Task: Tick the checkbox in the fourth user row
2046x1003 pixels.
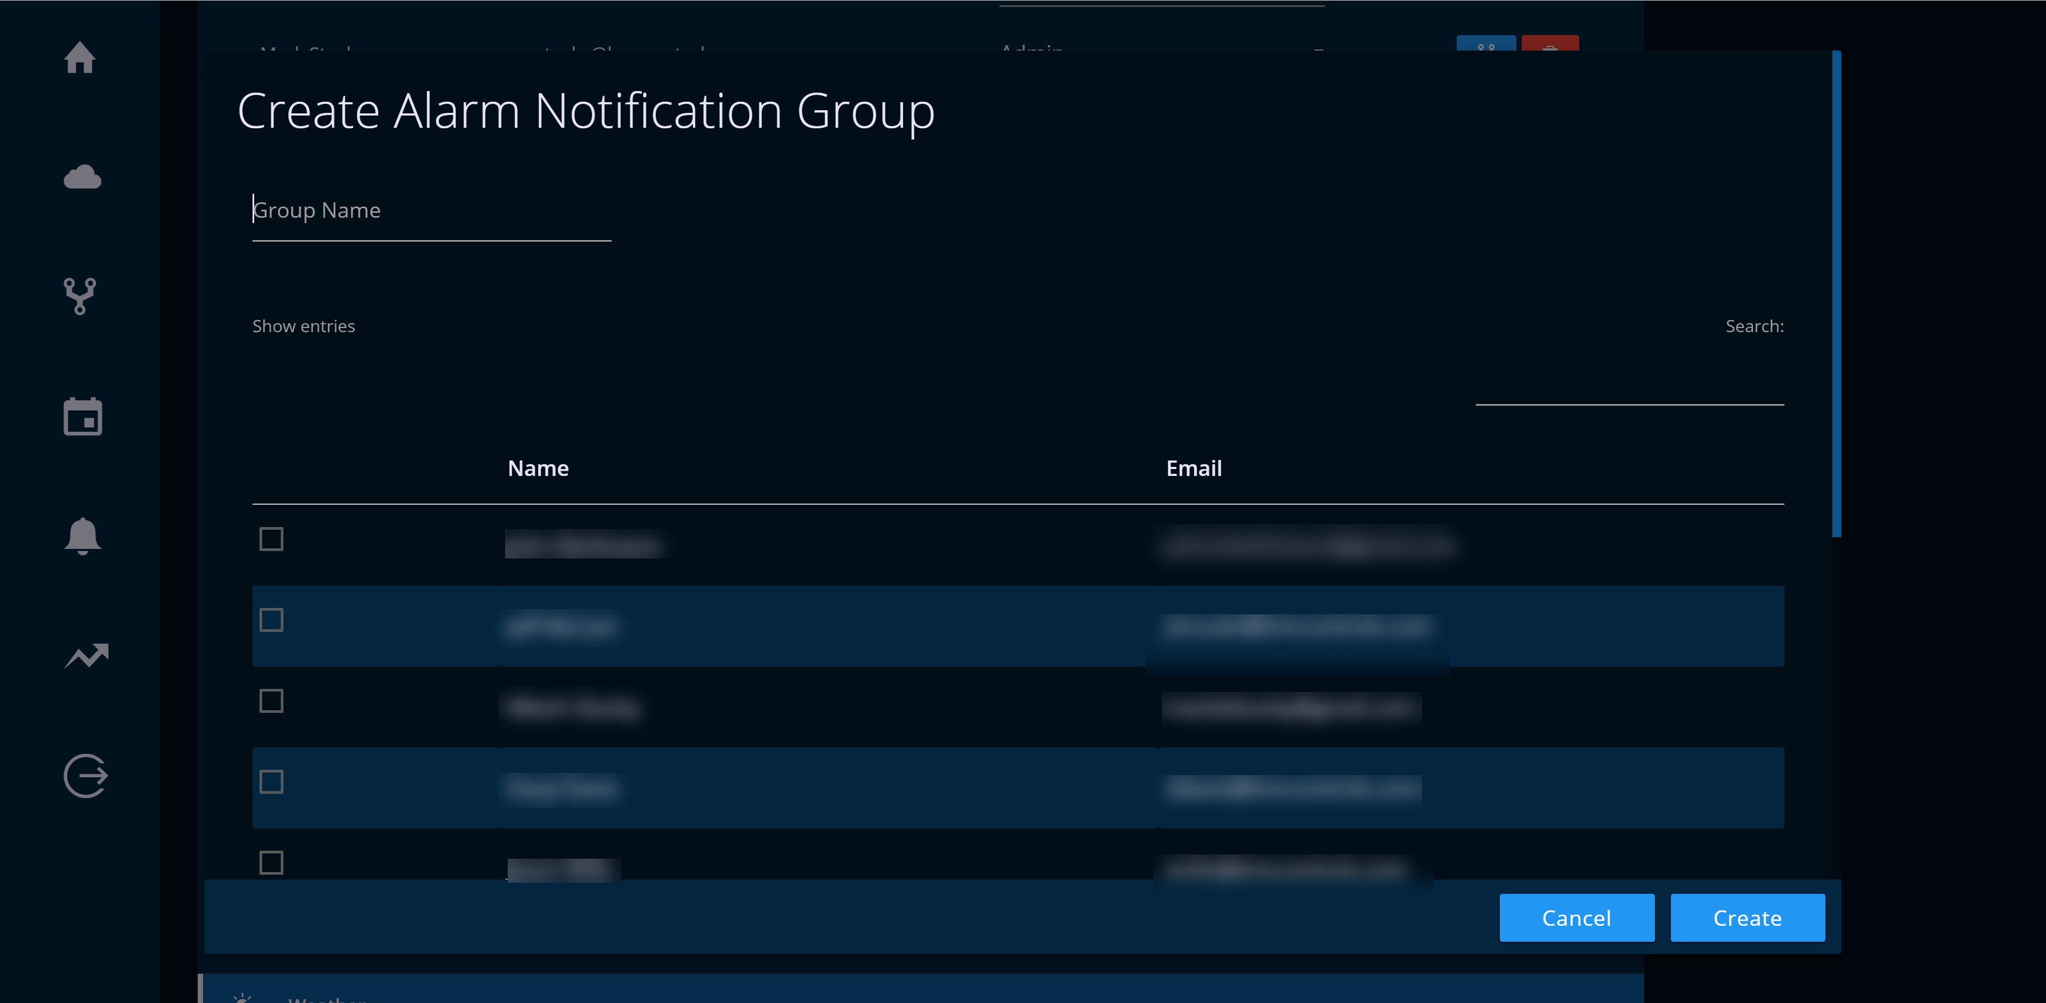Action: [x=272, y=782]
